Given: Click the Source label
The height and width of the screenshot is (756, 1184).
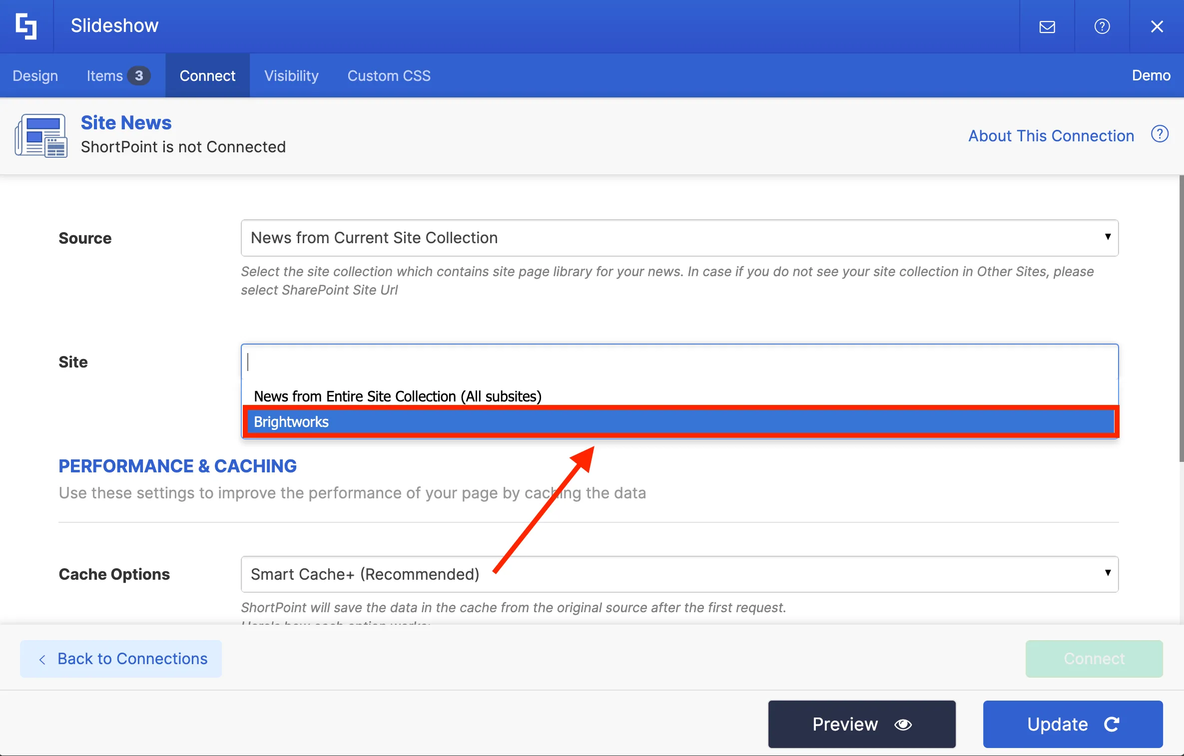Looking at the screenshot, I should 85,238.
